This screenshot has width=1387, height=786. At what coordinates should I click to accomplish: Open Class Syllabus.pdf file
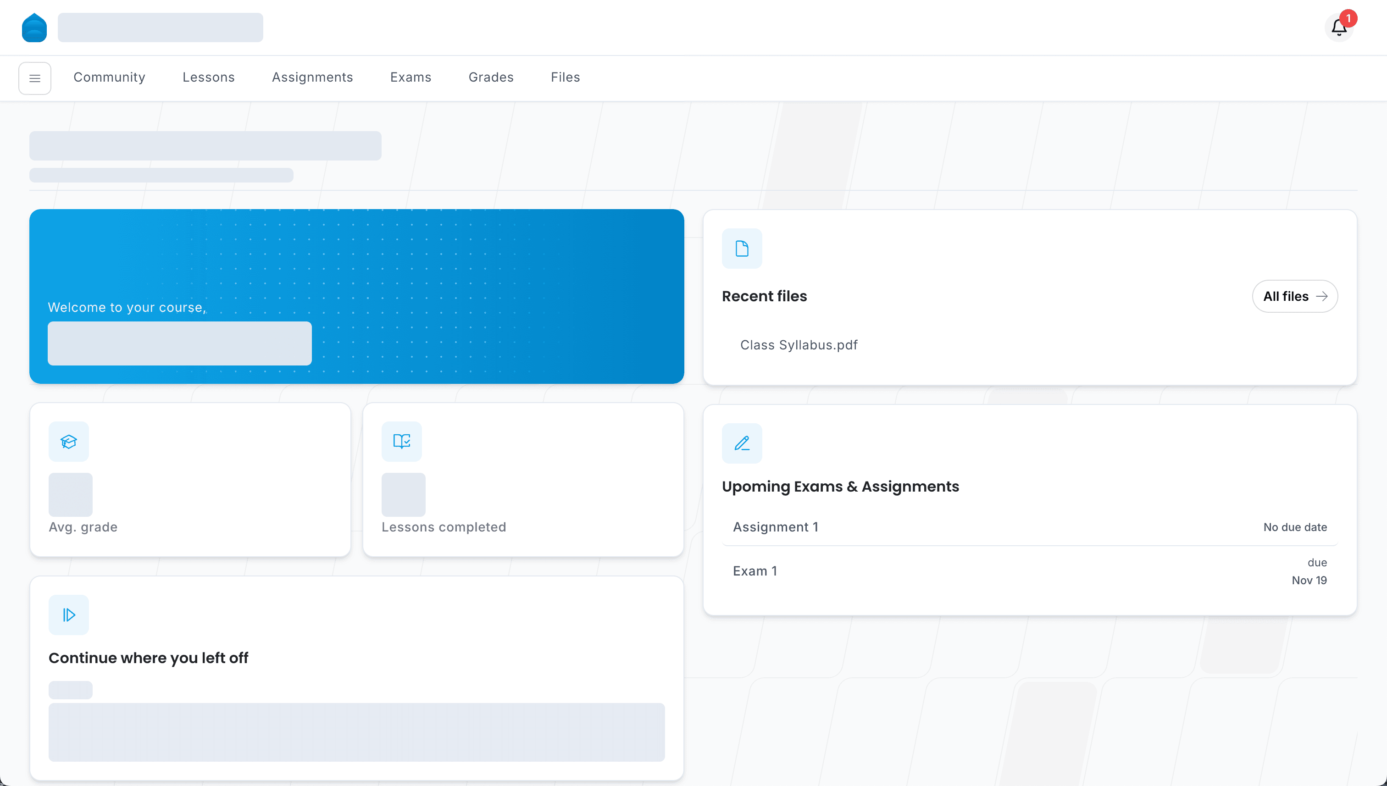click(x=799, y=345)
